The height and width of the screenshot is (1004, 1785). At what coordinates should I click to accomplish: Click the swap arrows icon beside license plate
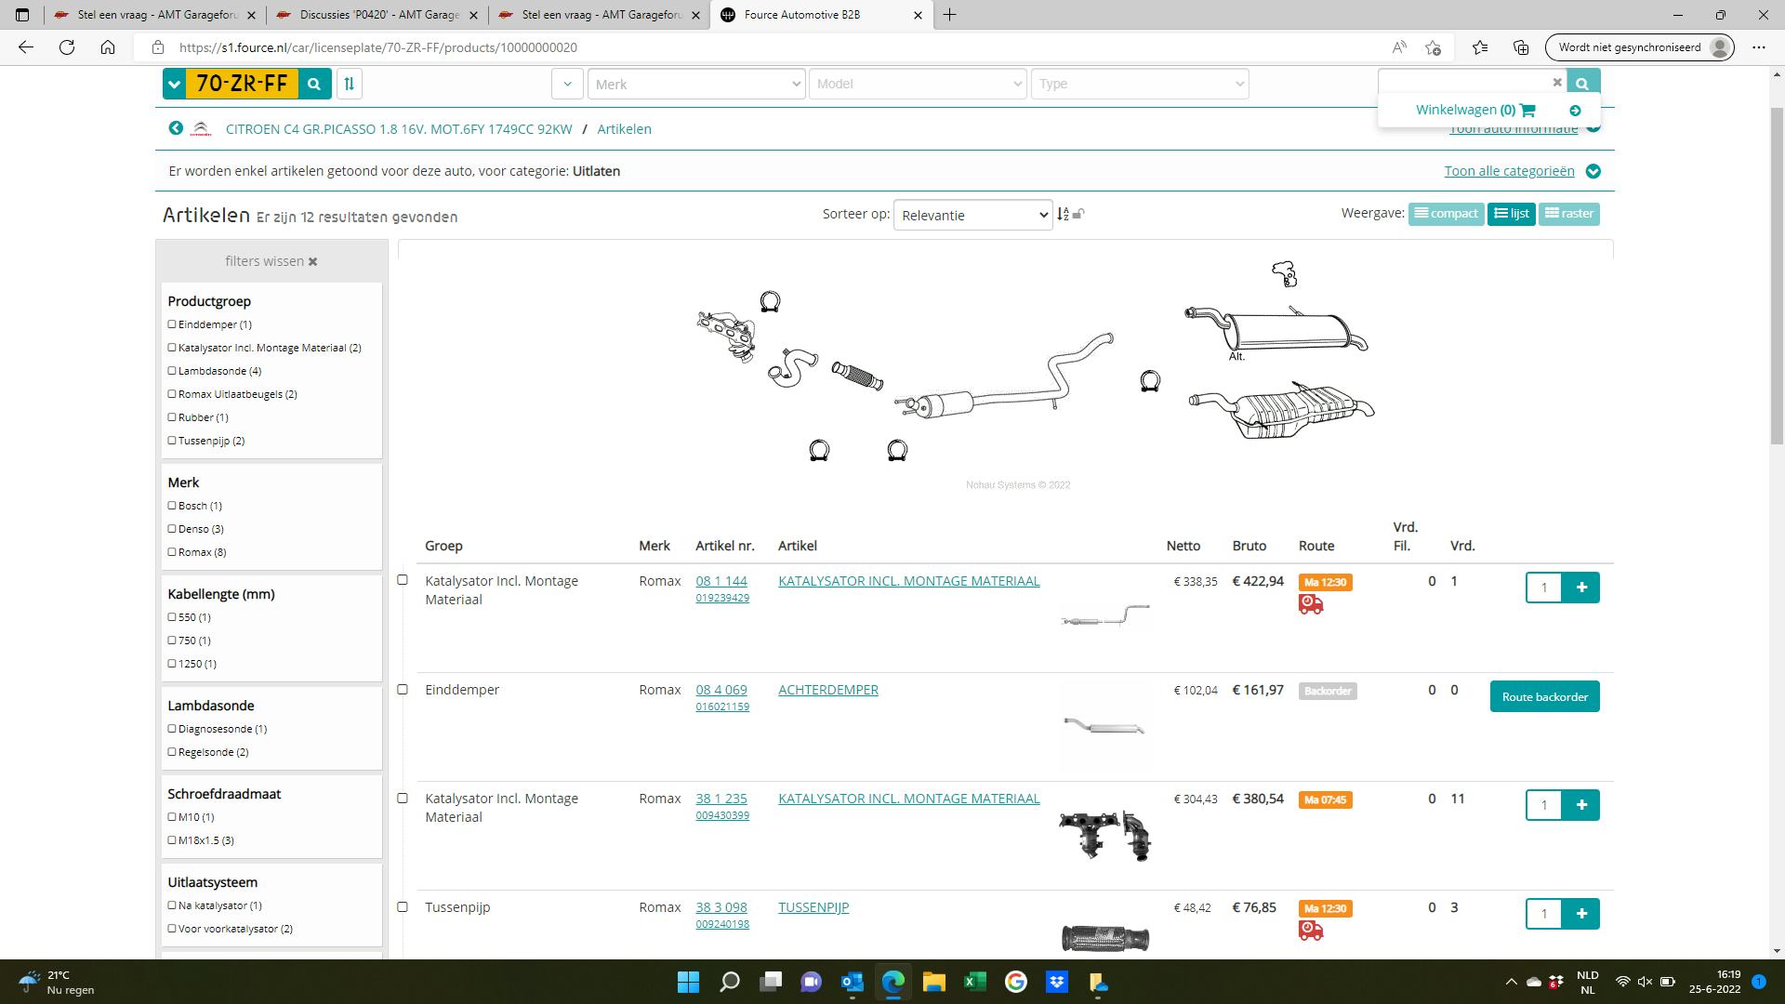click(349, 84)
